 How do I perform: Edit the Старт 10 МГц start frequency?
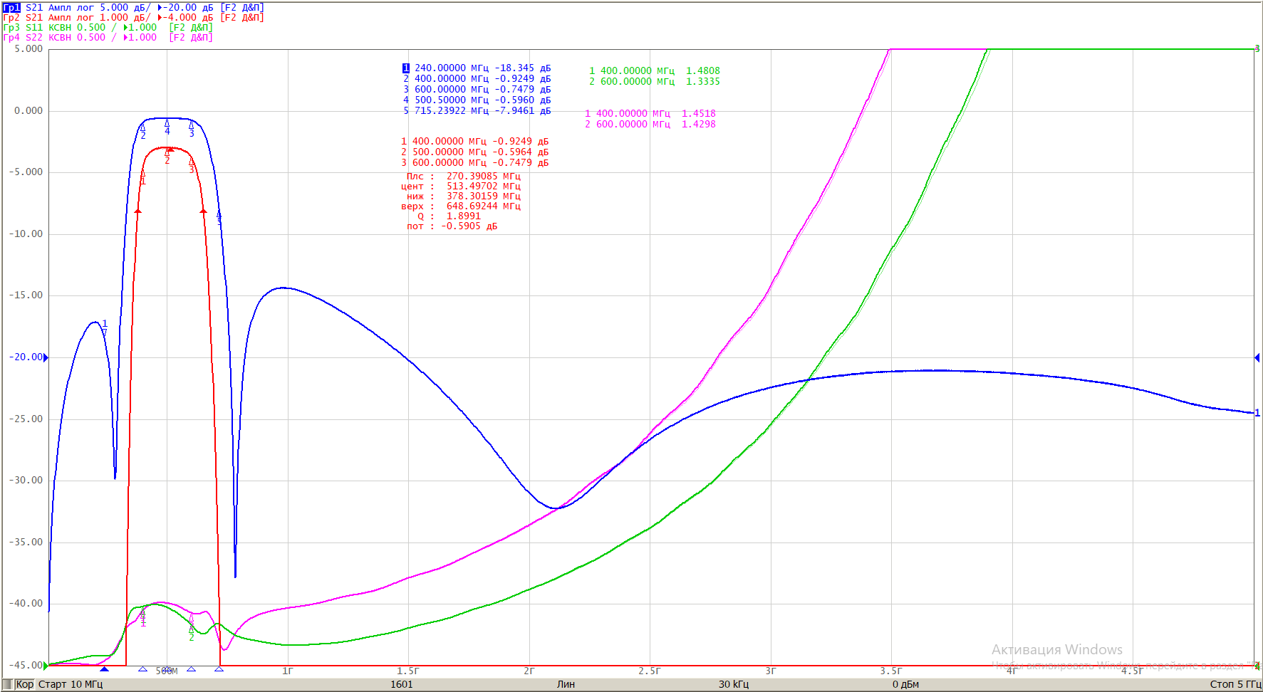pyautogui.click(x=71, y=684)
